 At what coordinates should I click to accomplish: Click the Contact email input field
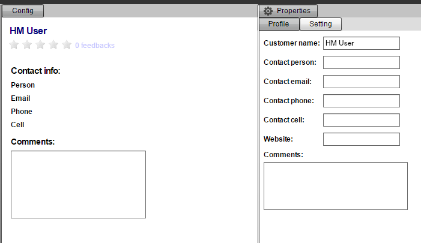click(361, 82)
